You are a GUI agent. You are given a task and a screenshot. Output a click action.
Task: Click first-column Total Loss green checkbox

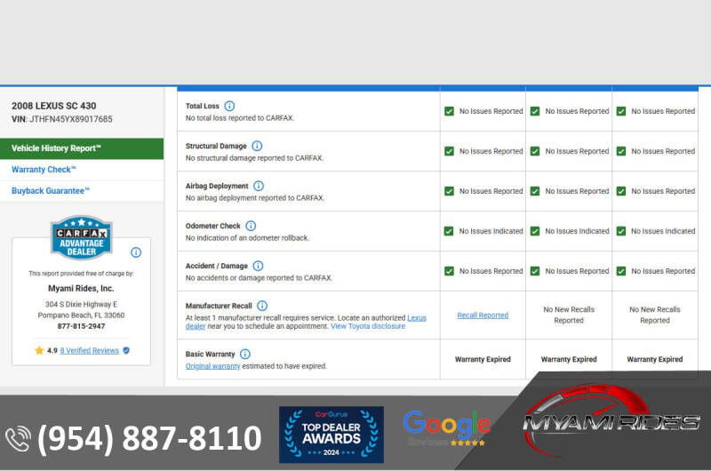pos(449,111)
